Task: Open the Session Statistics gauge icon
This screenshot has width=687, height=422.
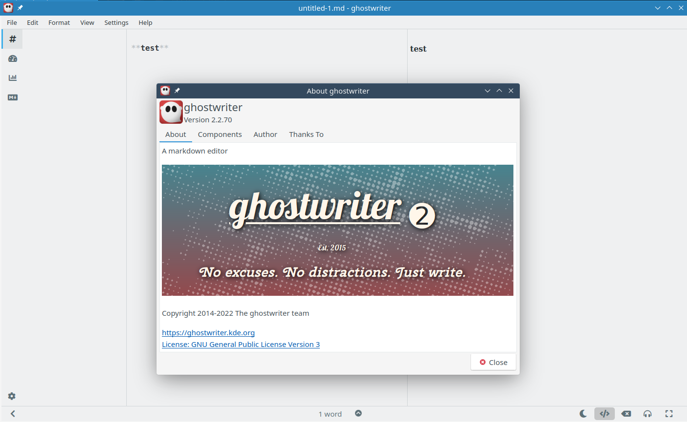Action: click(13, 58)
